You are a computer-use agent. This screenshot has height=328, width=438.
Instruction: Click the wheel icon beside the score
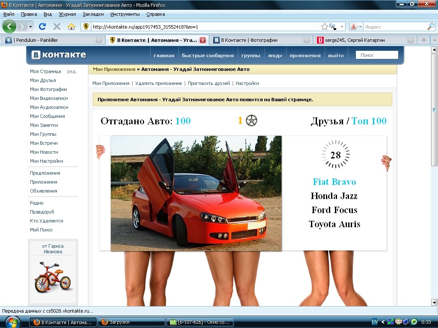click(x=252, y=120)
